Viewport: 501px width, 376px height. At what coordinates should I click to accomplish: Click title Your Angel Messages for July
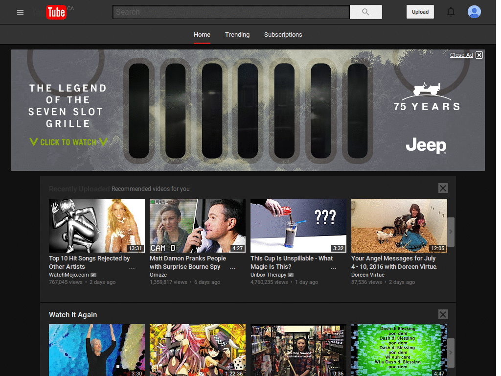click(394, 262)
